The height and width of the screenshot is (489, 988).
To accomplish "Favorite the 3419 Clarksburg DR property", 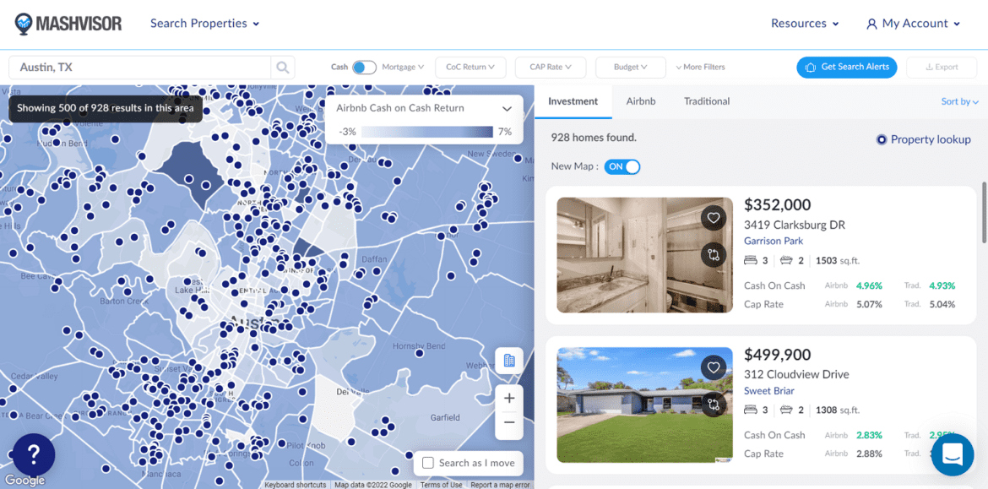I will point(714,217).
